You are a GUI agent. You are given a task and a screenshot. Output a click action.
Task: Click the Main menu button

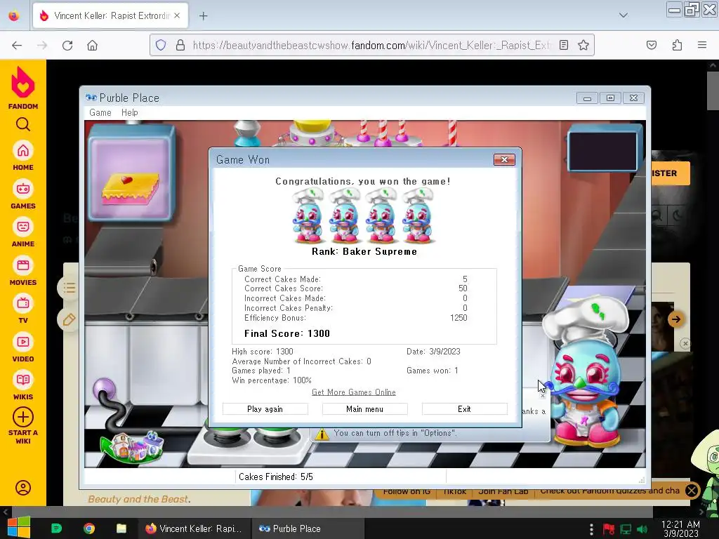click(364, 409)
